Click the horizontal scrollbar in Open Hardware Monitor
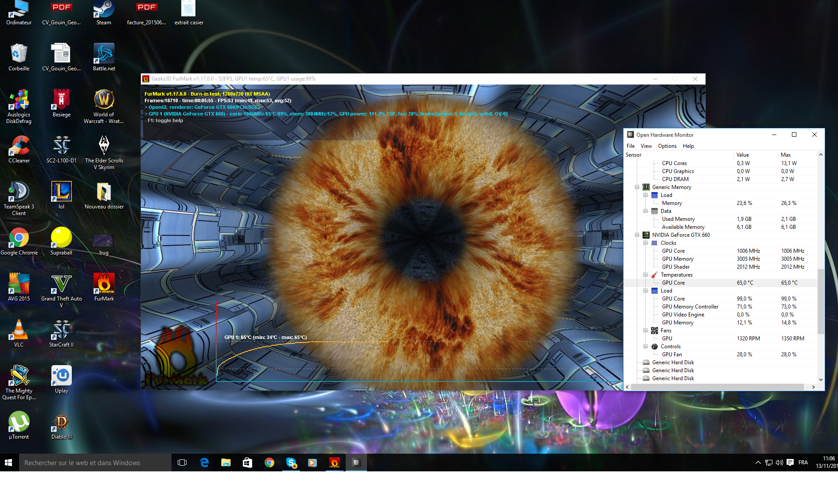The width and height of the screenshot is (838, 478). 717,387
